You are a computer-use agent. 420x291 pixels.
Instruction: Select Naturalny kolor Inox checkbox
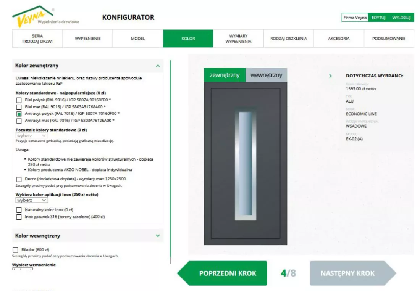(19, 210)
